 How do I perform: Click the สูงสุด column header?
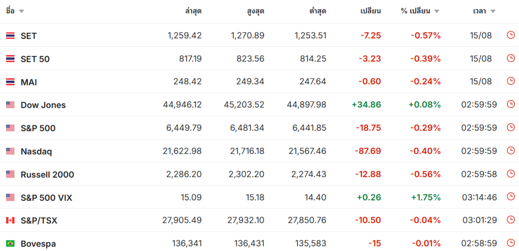pyautogui.click(x=255, y=11)
